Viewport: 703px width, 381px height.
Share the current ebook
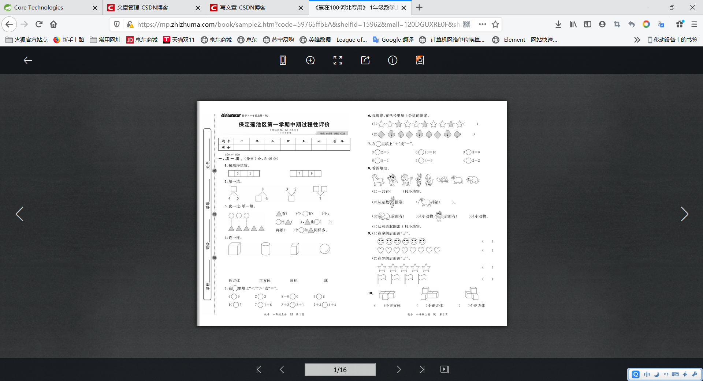[x=365, y=60]
